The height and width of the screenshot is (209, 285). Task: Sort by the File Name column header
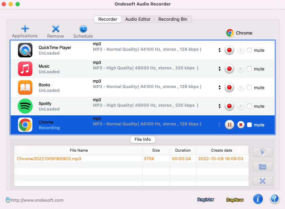(x=78, y=150)
